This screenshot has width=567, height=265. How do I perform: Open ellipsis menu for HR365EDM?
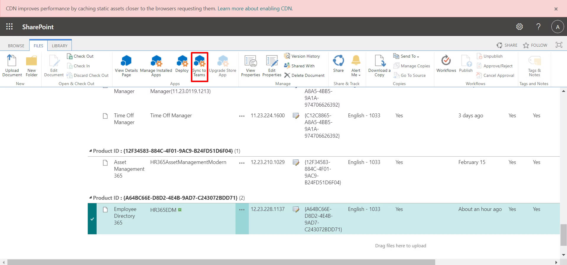[x=242, y=210]
